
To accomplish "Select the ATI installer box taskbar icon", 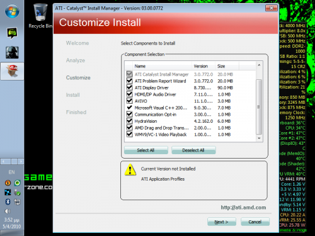I will coord(12,71).
